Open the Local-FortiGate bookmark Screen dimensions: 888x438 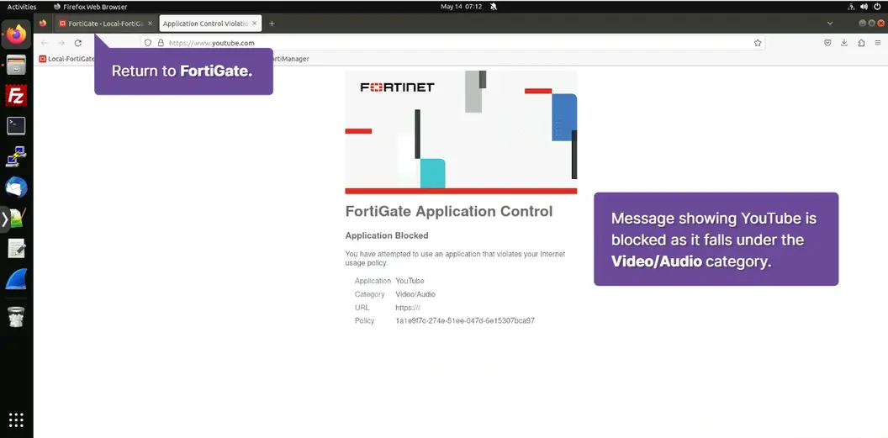[x=66, y=59]
